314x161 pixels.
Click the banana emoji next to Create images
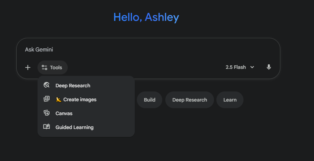click(x=59, y=99)
